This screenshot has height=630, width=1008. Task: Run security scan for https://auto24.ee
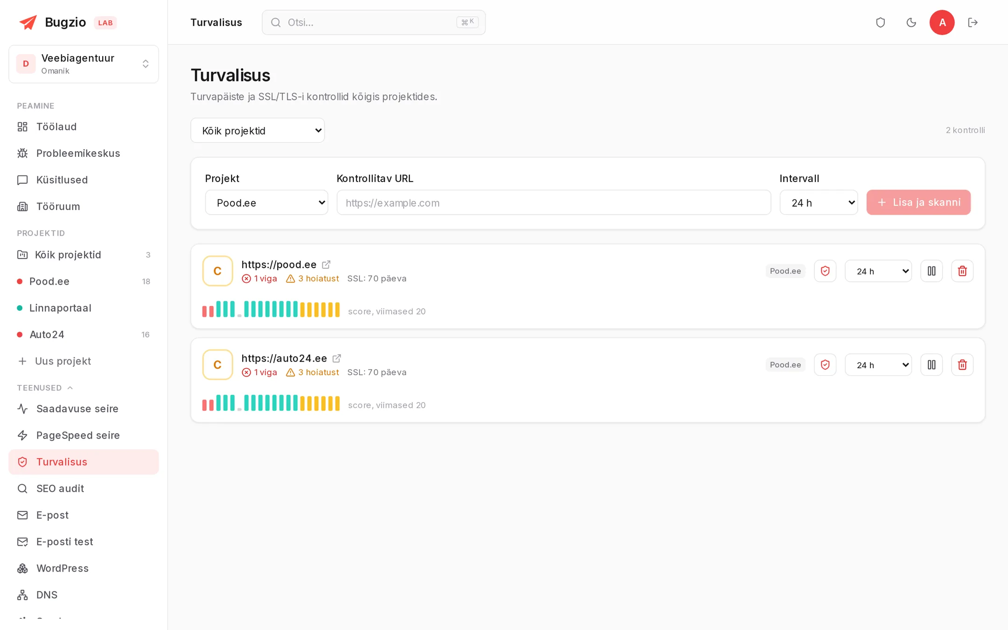pos(825,365)
